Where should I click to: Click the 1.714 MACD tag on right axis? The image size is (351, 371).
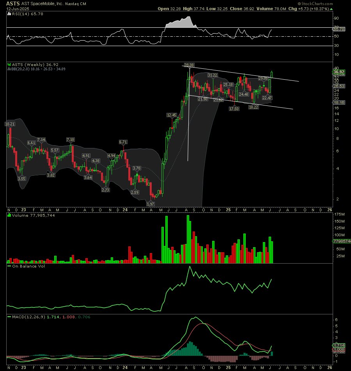(339, 346)
